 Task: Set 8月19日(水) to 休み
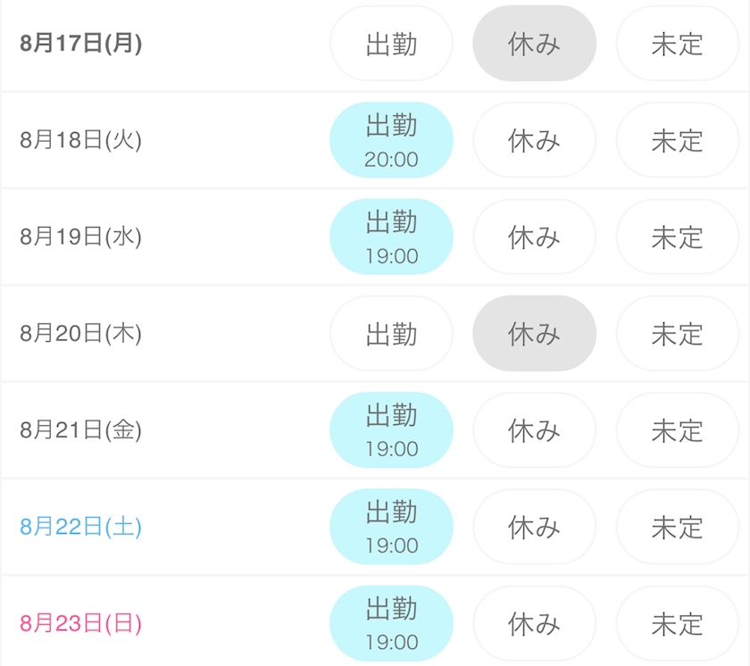[534, 237]
